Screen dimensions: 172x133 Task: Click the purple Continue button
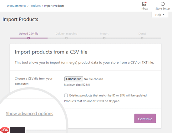(x=145, y=119)
